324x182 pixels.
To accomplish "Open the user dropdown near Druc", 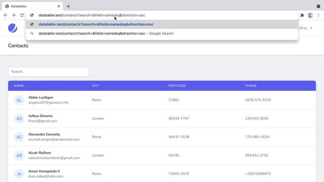I will tap(306, 28).
